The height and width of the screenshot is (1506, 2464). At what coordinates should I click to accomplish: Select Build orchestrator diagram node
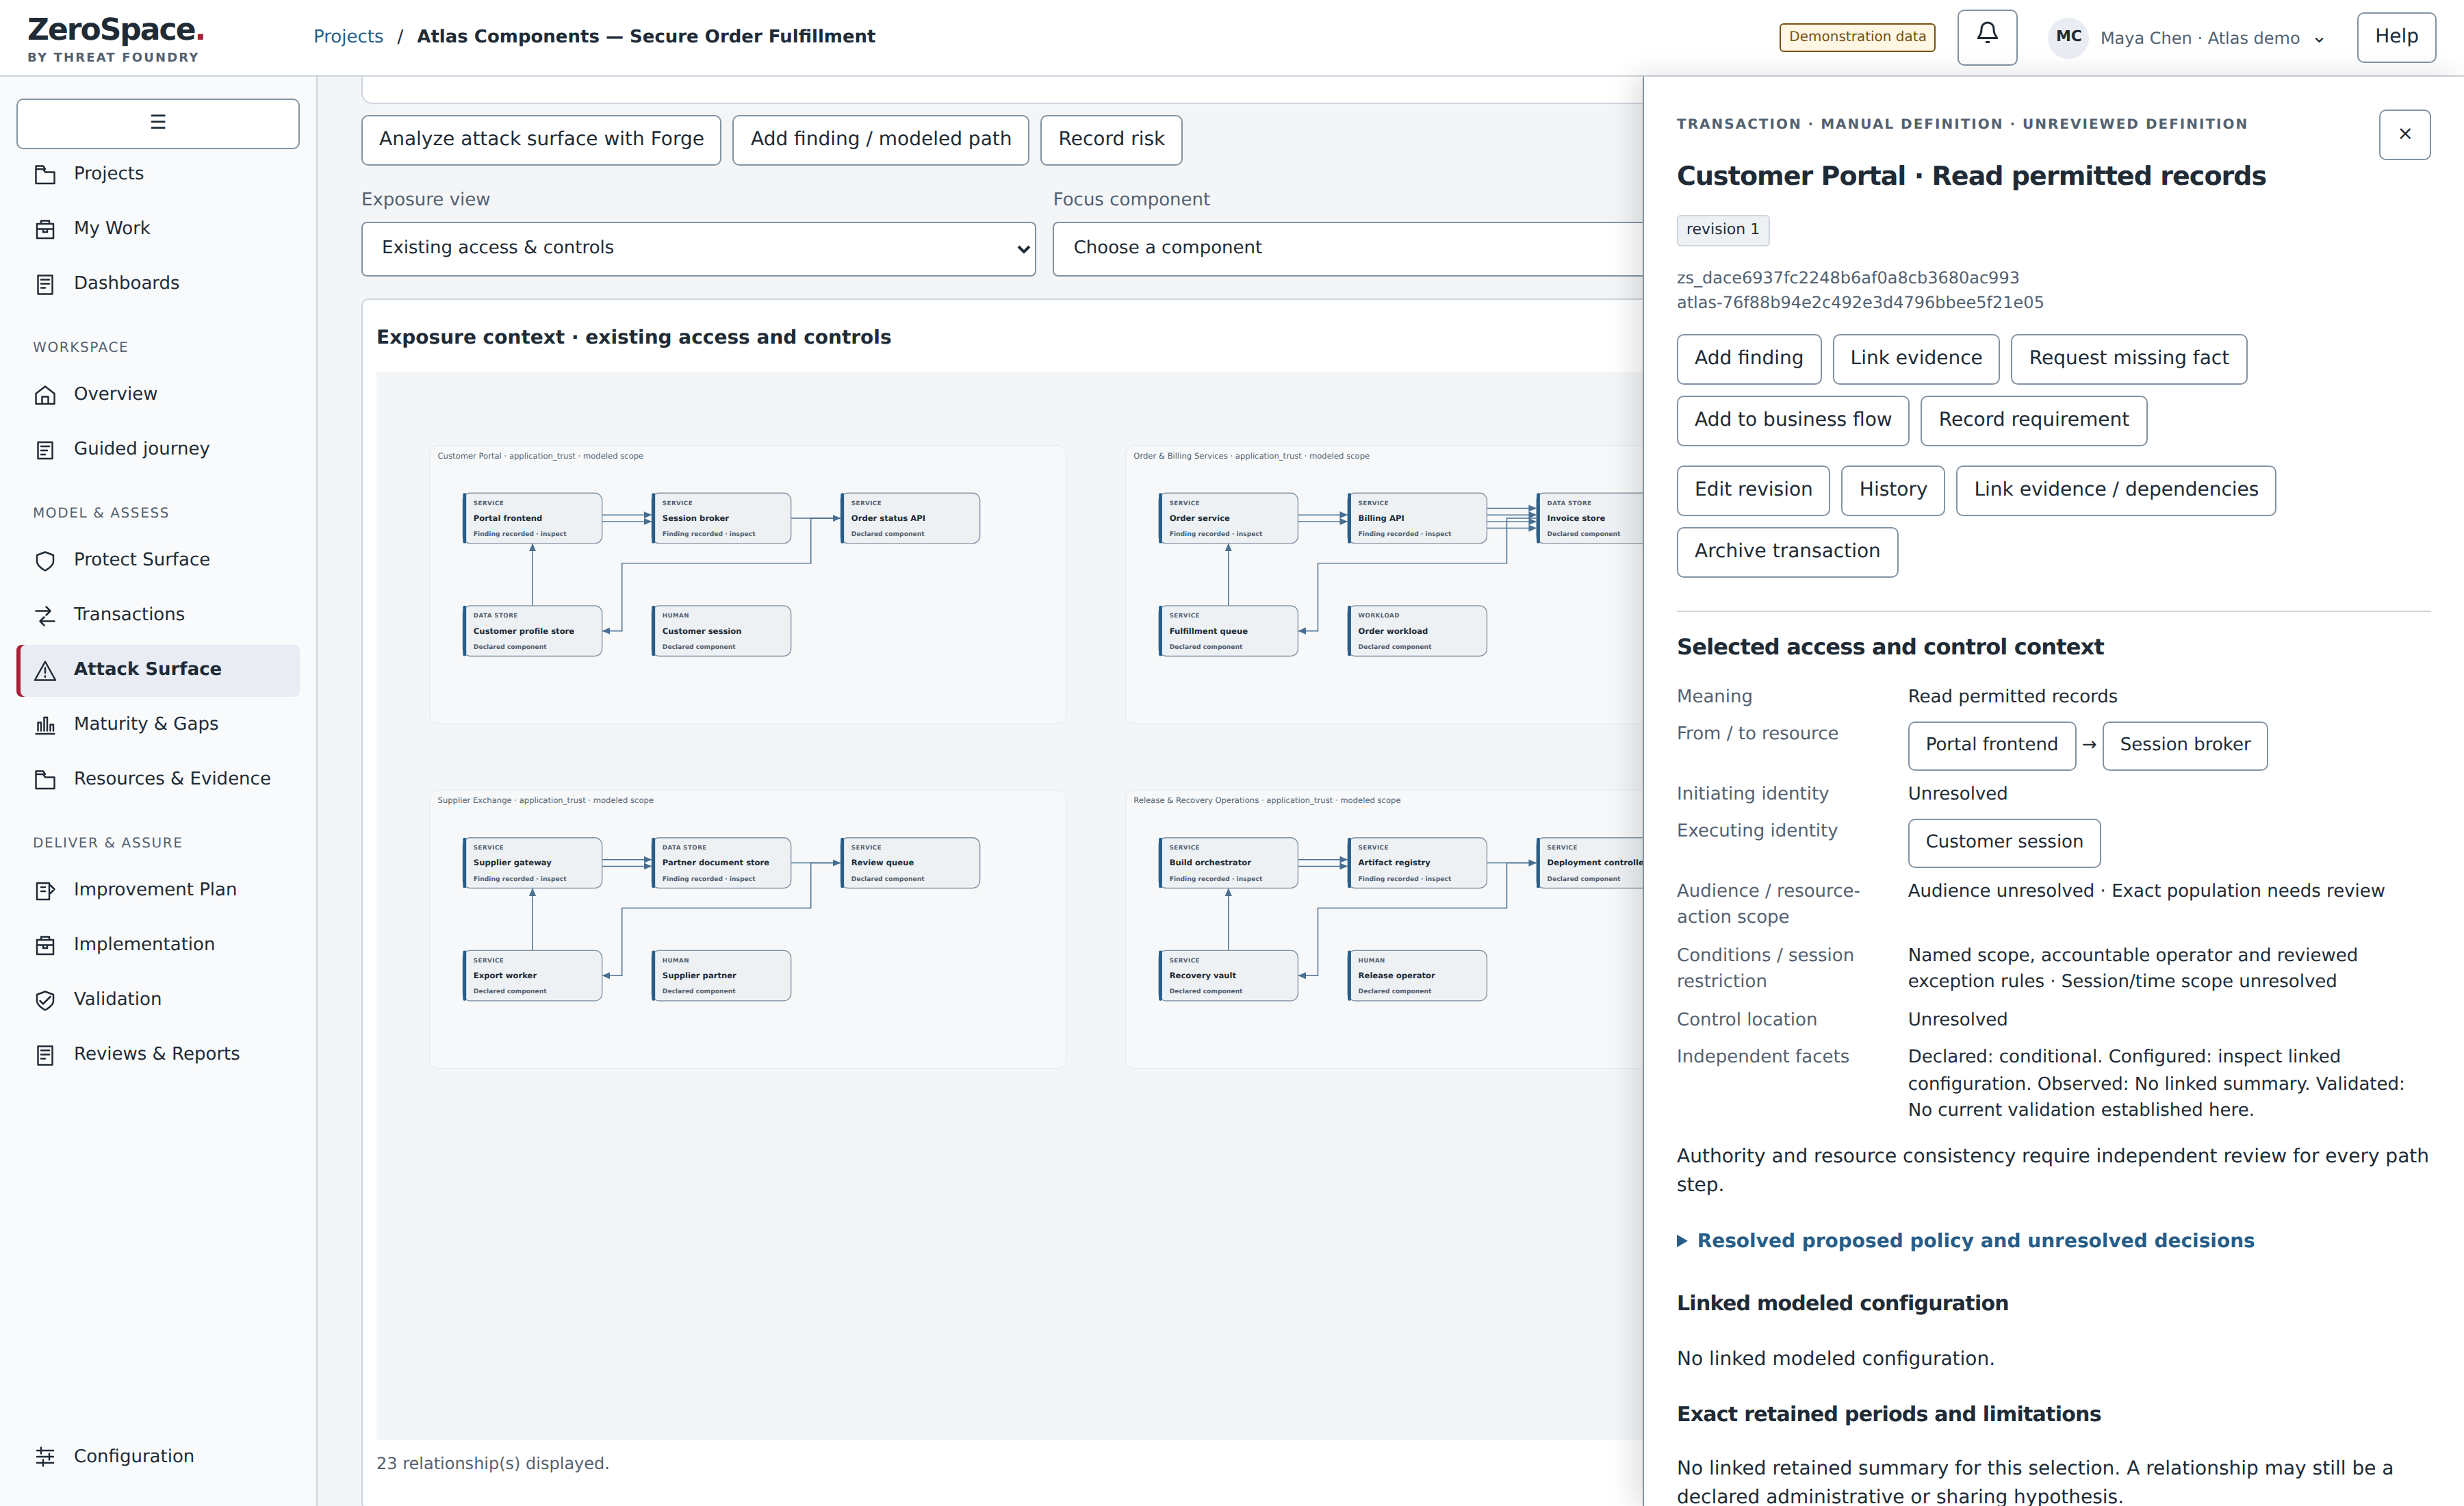pos(1228,863)
